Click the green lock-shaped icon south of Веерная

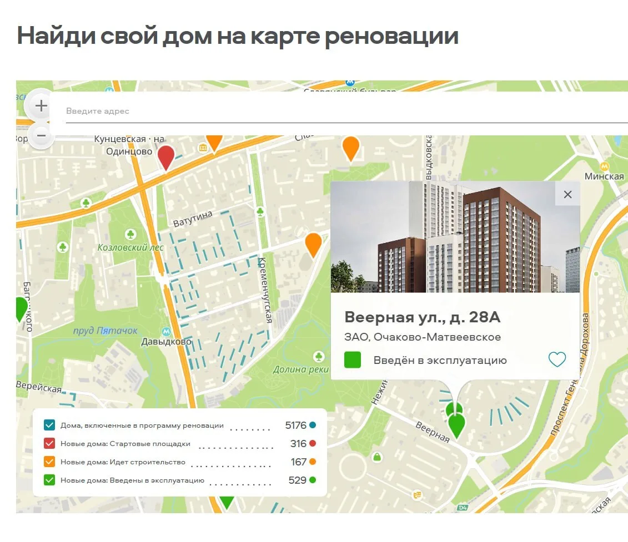pos(377,457)
